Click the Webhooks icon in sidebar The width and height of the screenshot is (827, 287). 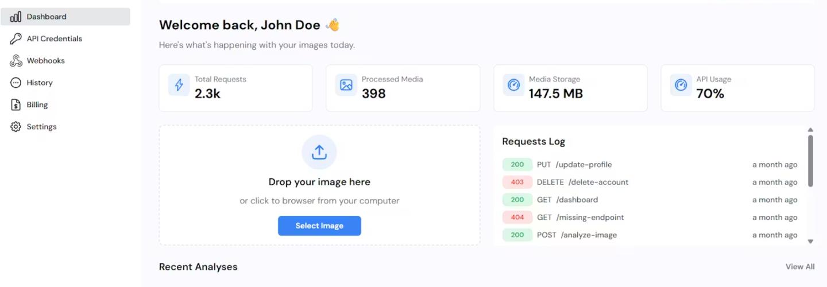click(x=16, y=61)
